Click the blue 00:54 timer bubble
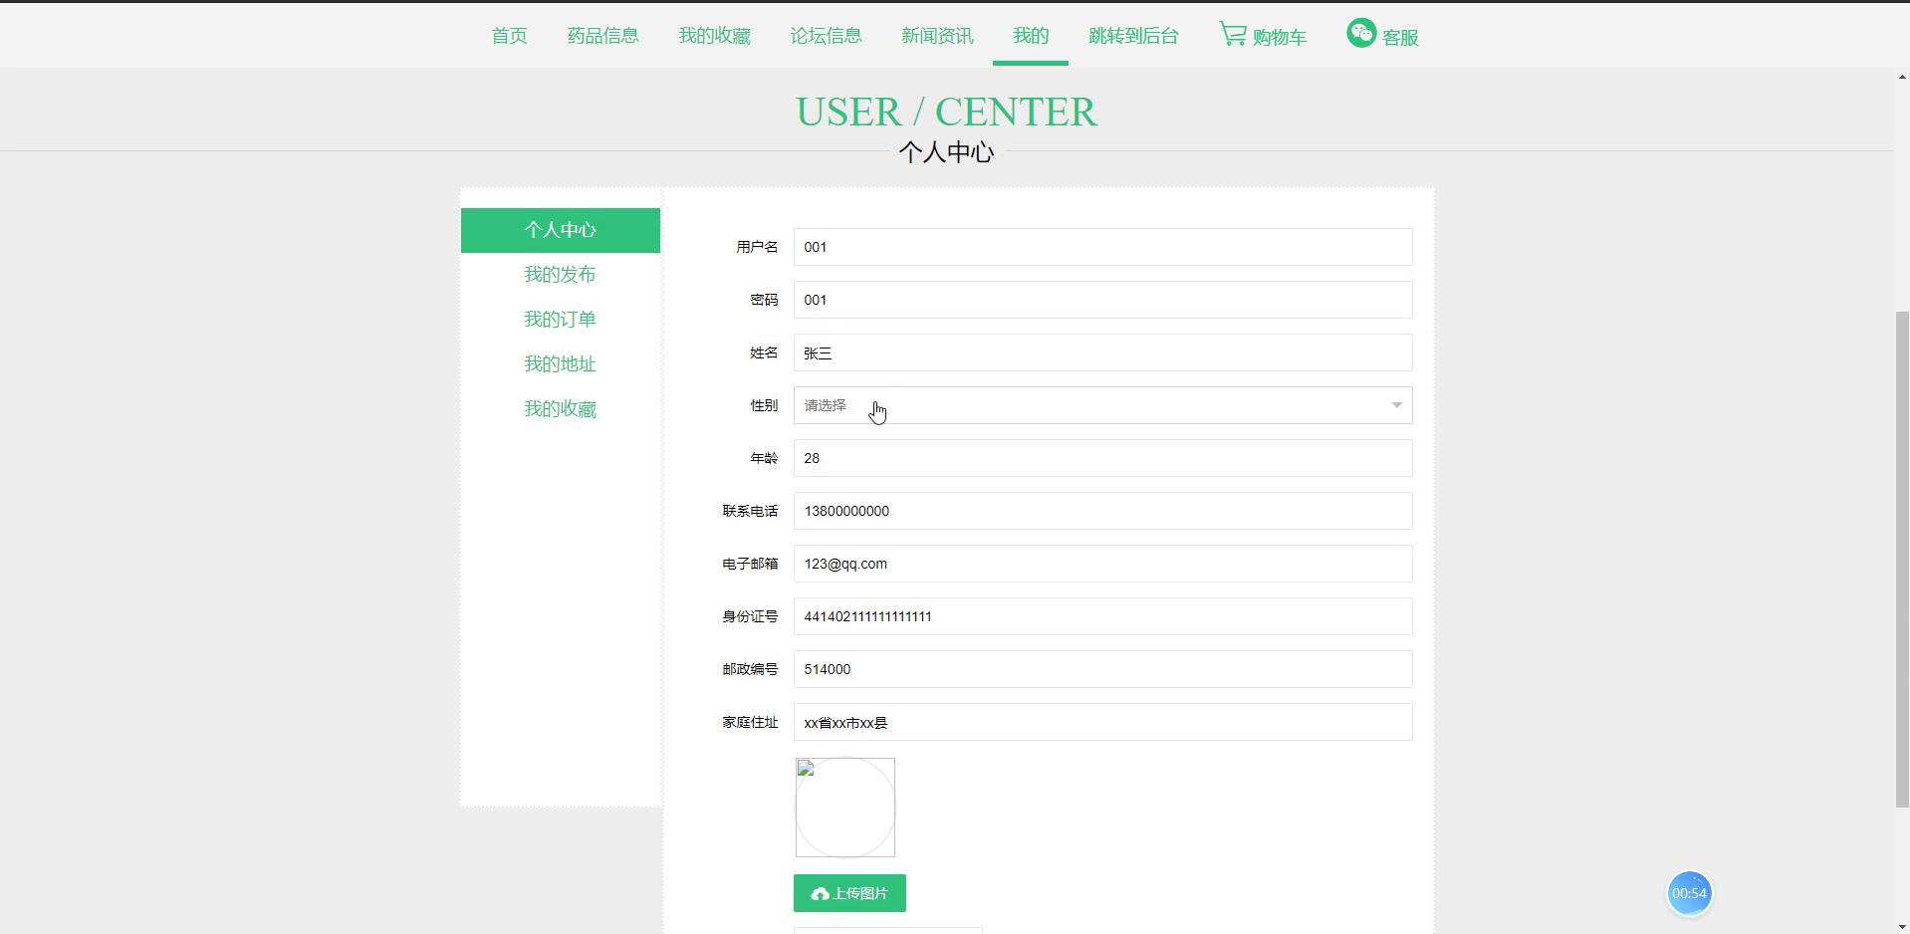This screenshot has height=934, width=1910. tap(1689, 893)
